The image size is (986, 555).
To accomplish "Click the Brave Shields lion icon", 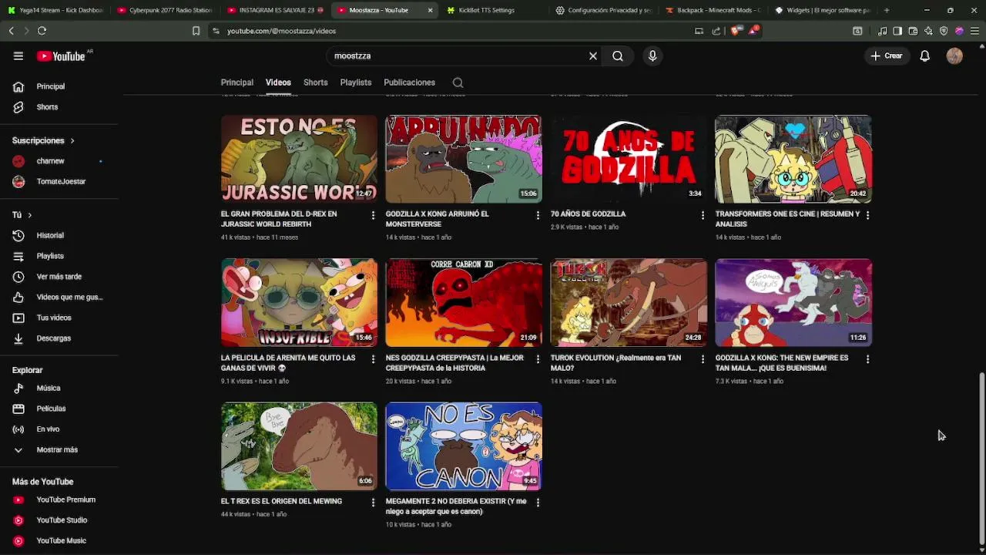I will click(x=736, y=31).
